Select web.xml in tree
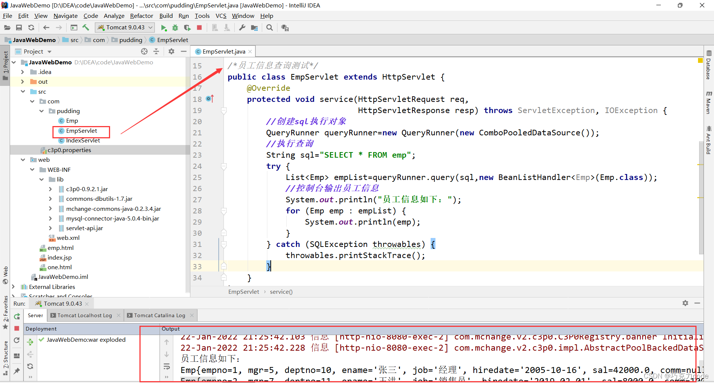The image size is (714, 383). (x=68, y=238)
